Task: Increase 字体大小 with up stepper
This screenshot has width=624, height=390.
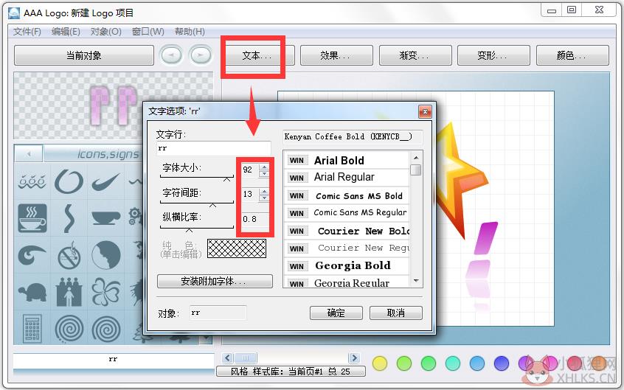Action: pos(264,167)
